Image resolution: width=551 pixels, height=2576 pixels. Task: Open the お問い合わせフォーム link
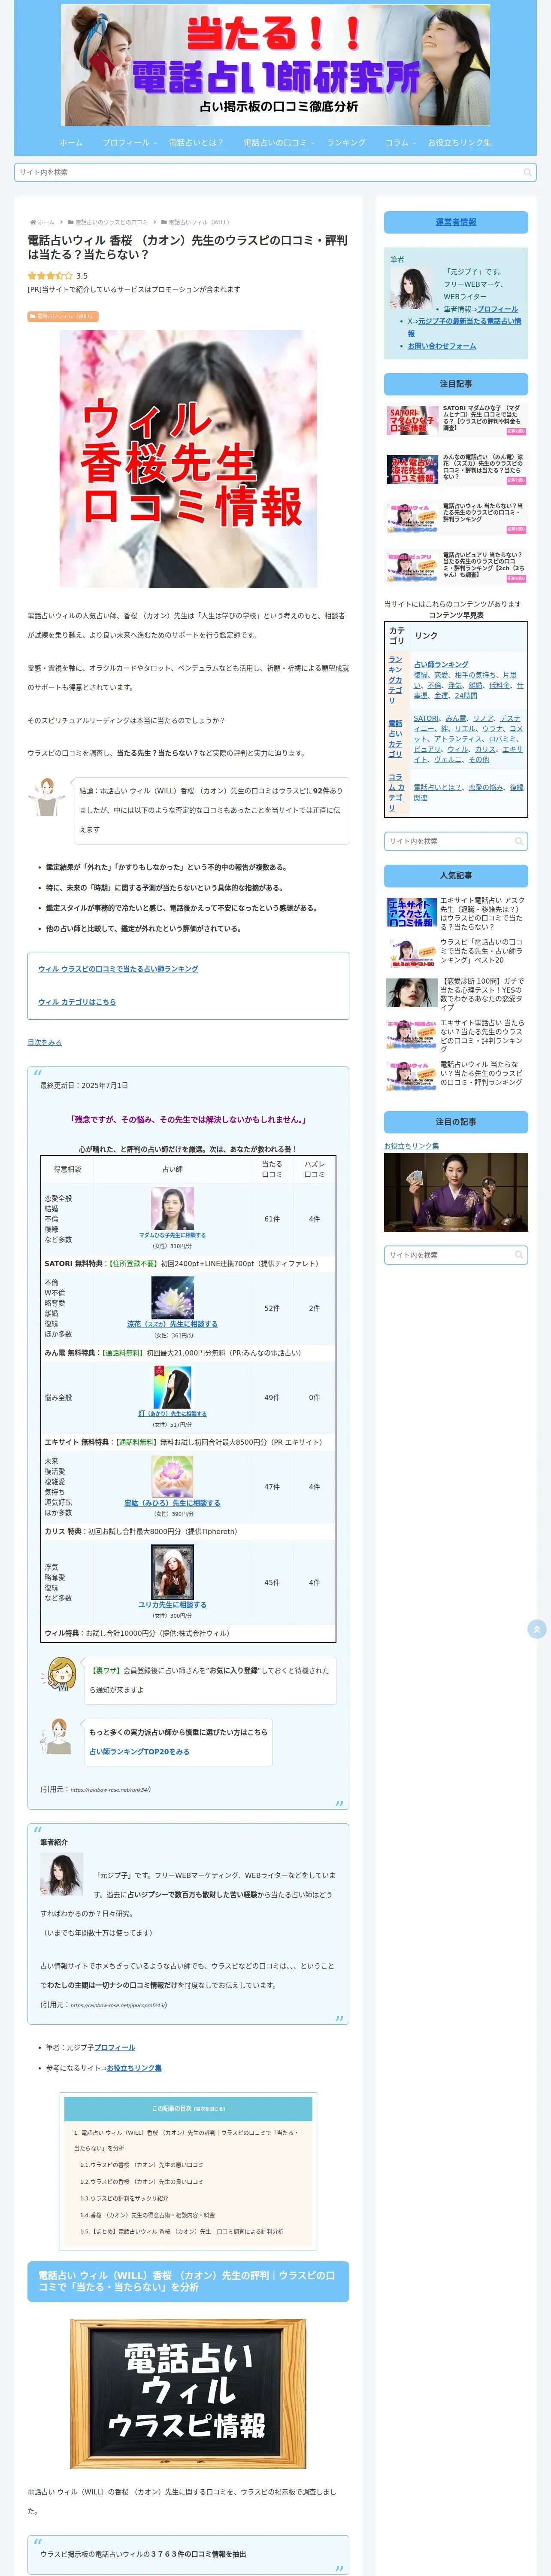(x=441, y=346)
